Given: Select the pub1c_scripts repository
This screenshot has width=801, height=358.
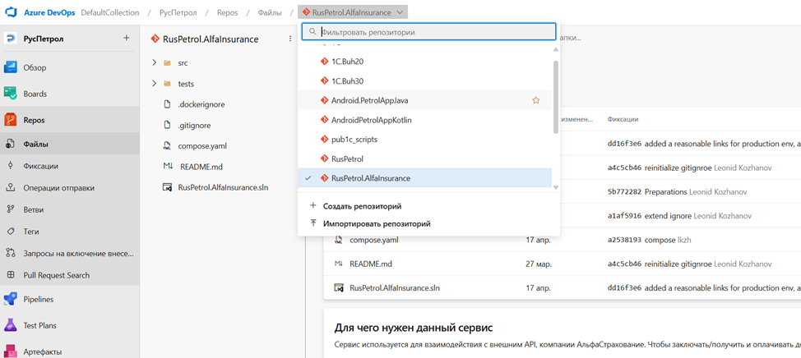Looking at the screenshot, I should 424,140.
